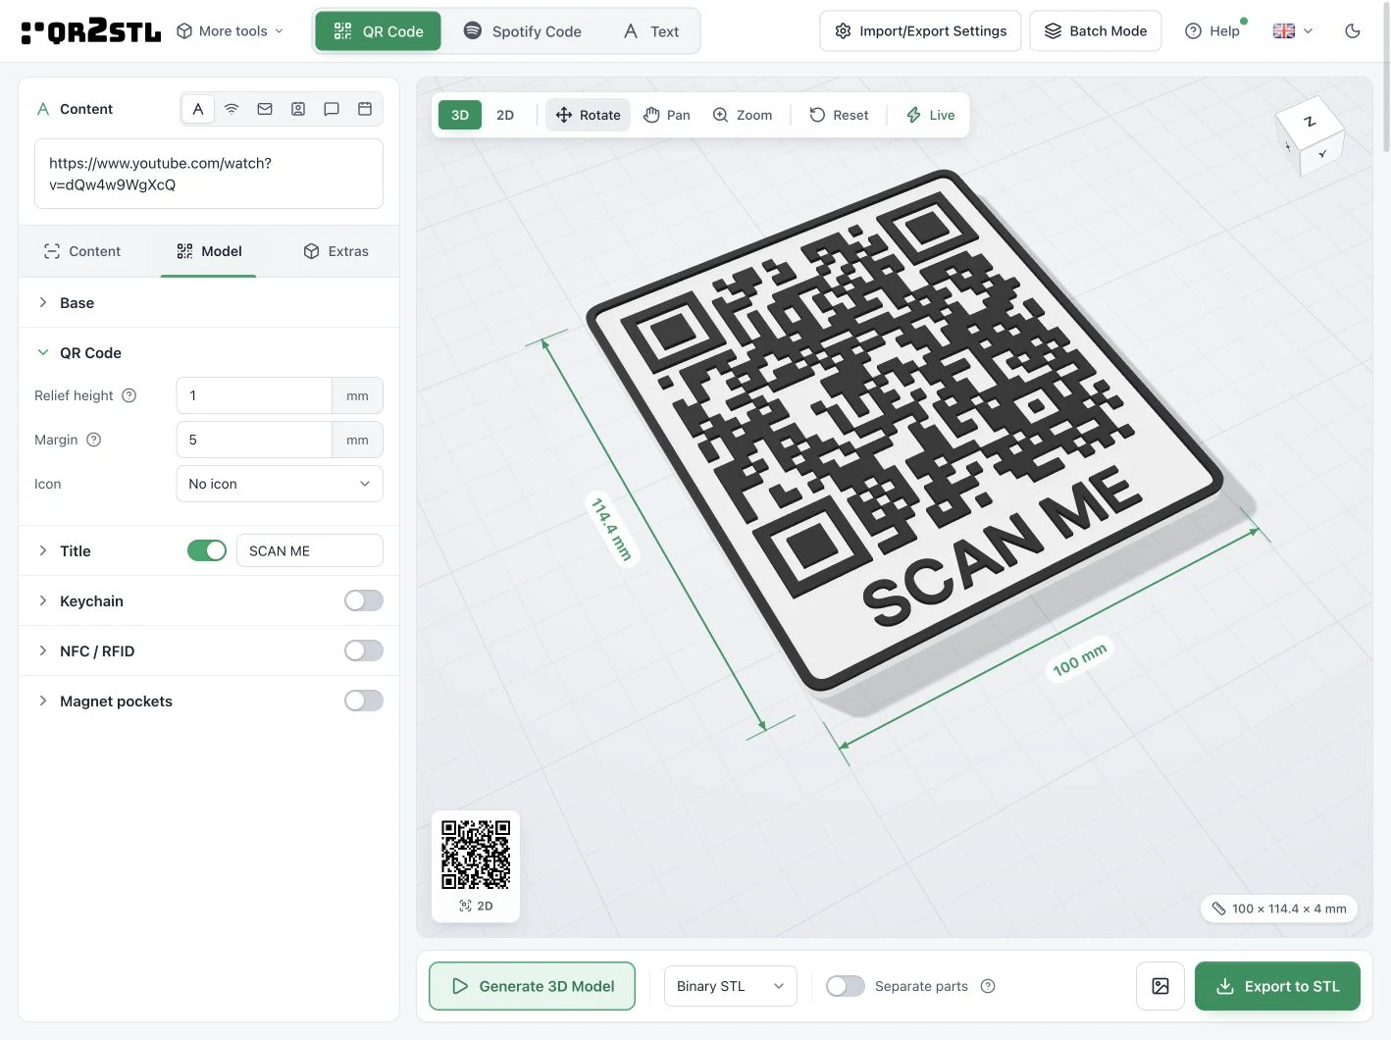
Task: Select the SMS message content type icon
Action: coord(332,109)
